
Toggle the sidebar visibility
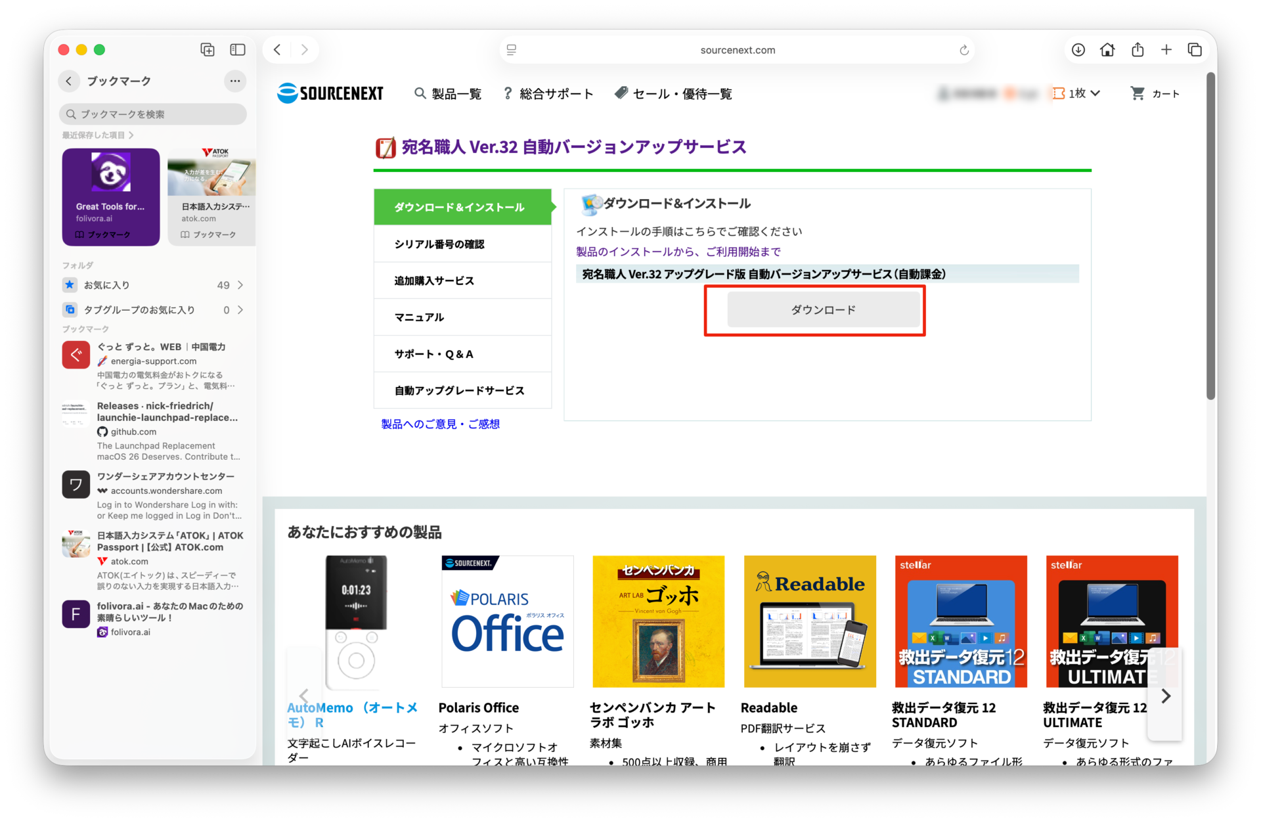tap(237, 50)
